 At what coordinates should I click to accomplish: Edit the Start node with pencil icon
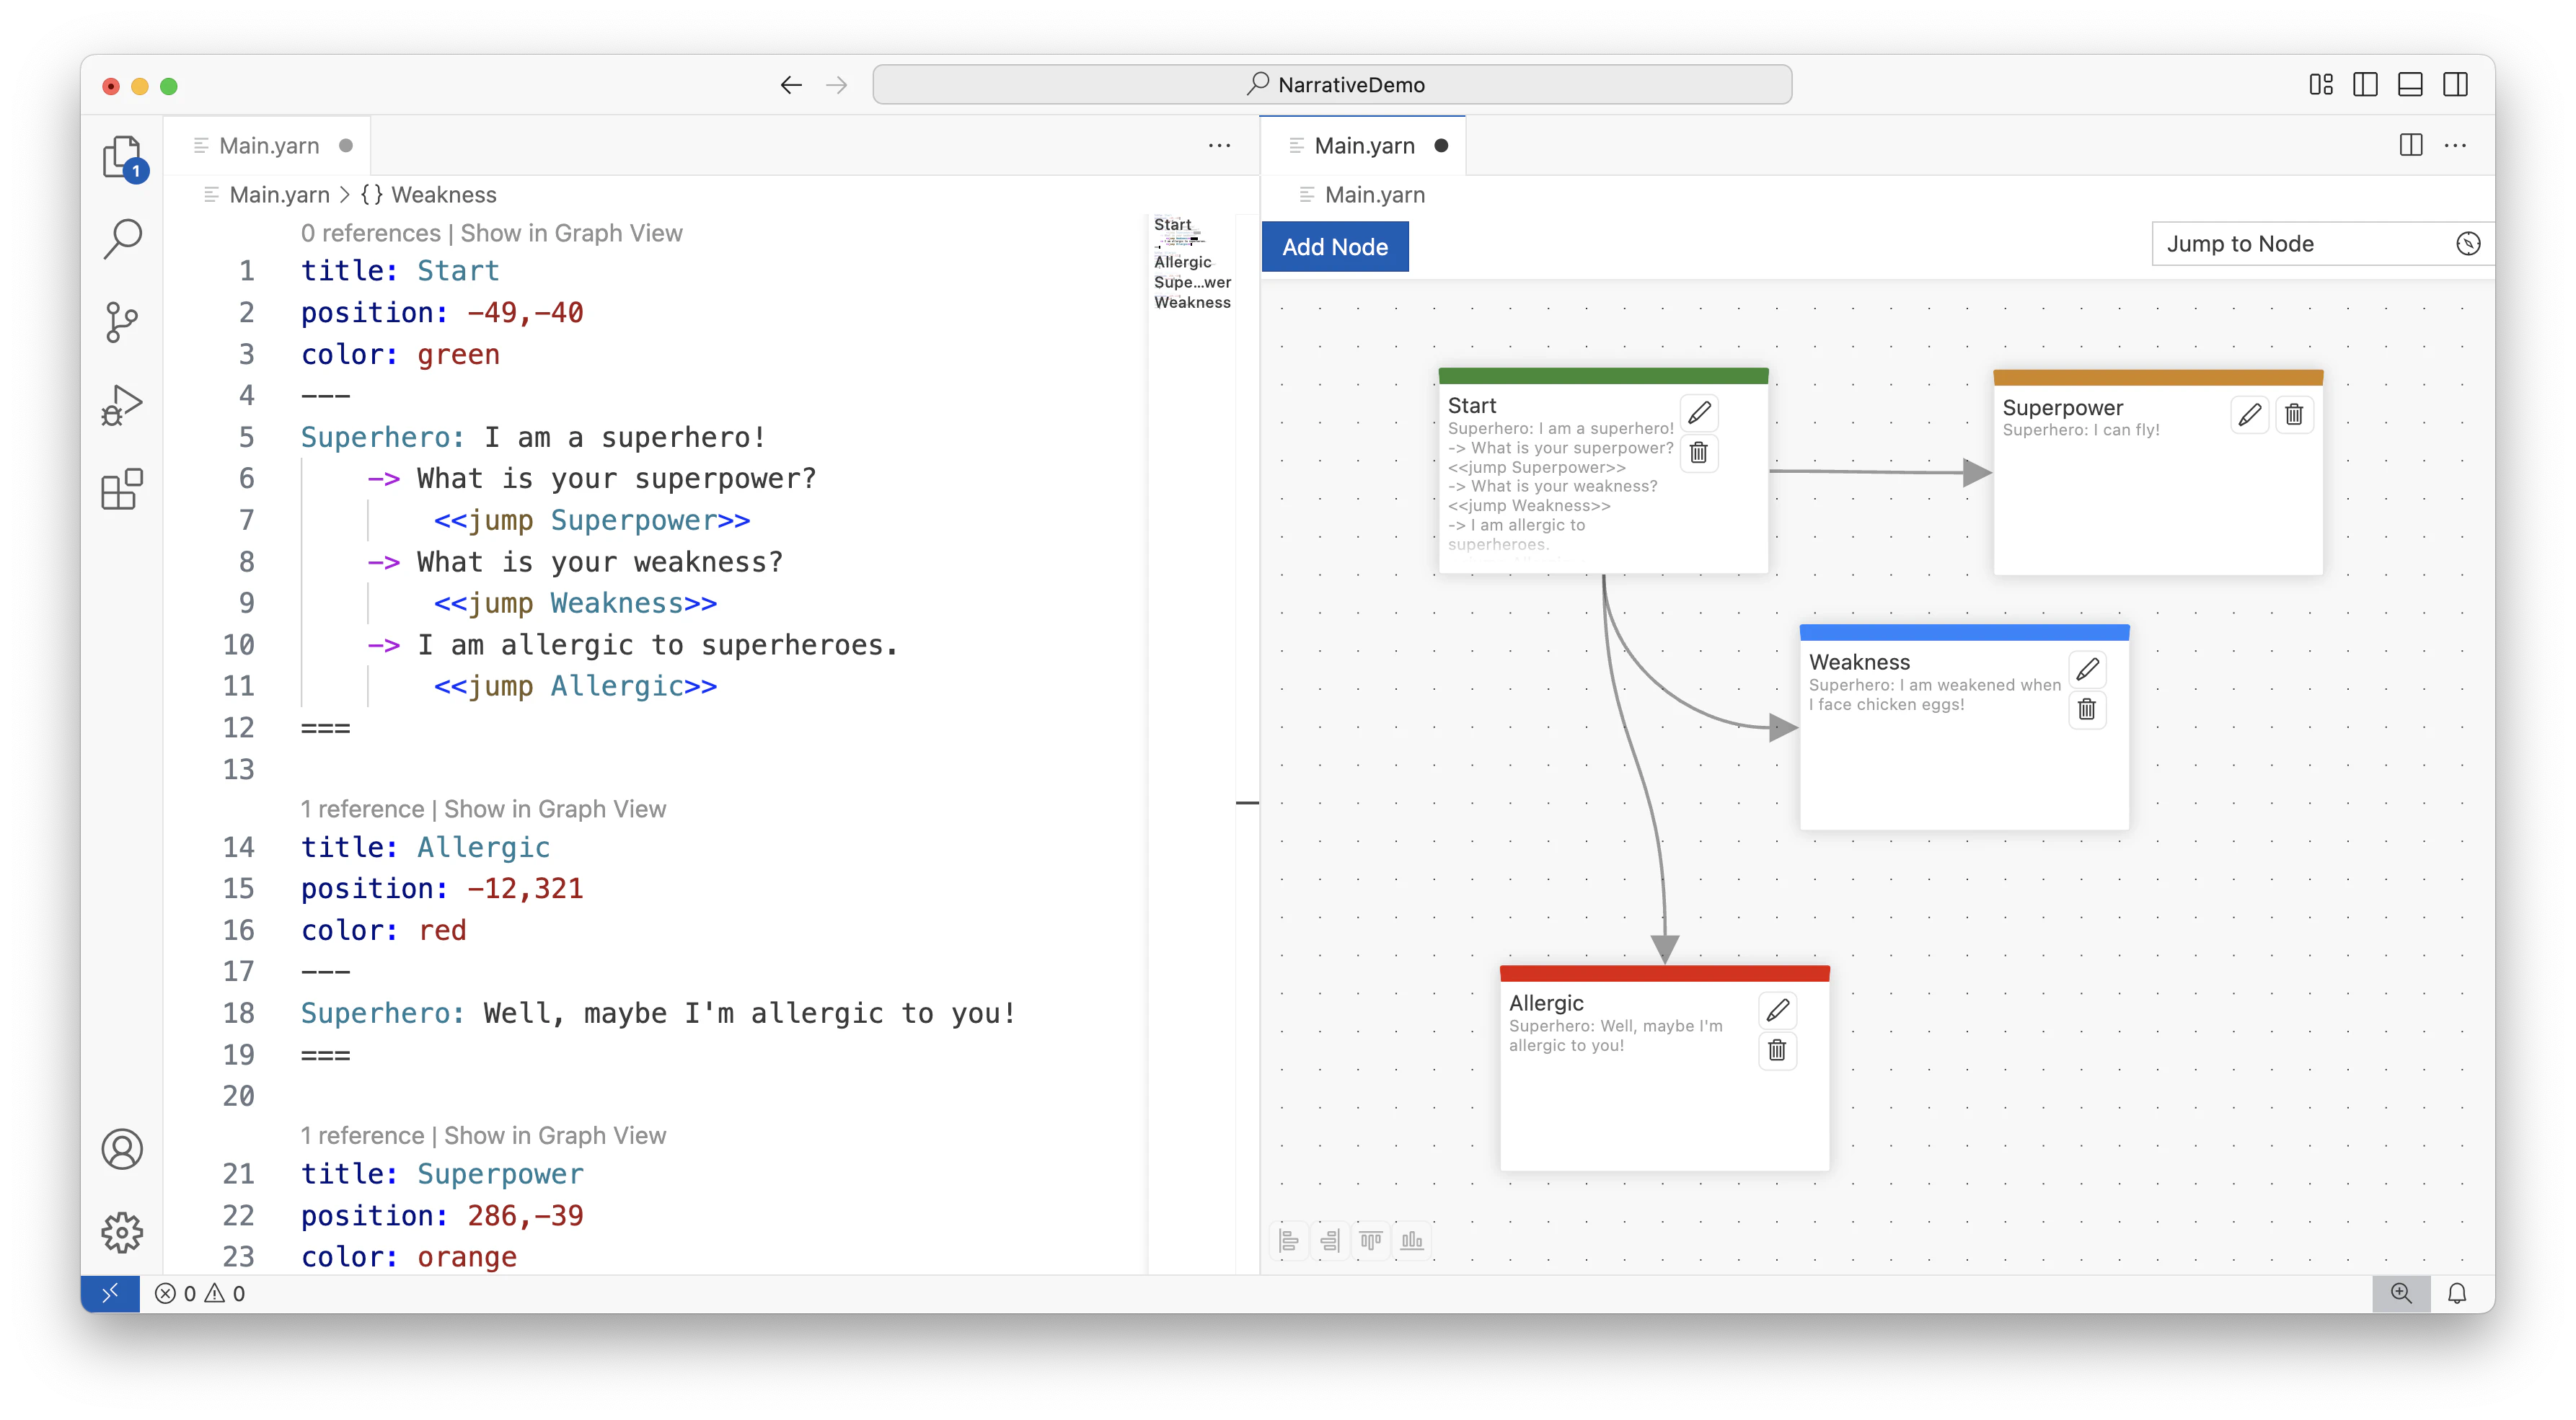1699,413
